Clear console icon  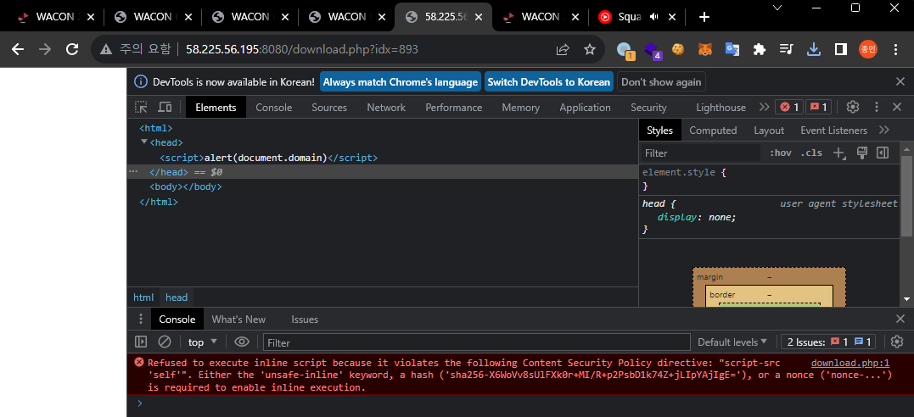[165, 342]
